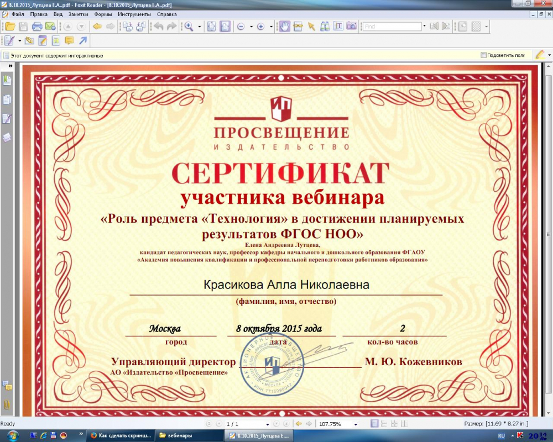Click the Redo arrow in the toolbar
This screenshot has height=442, width=553.
[172, 27]
